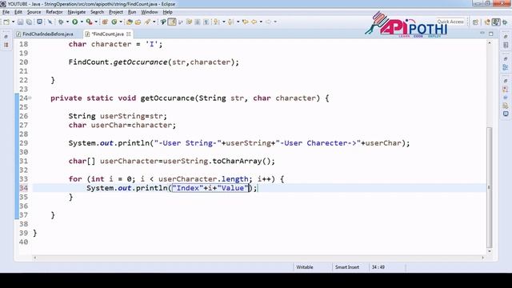The image size is (512, 288).
Task: Run the program with green Run button
Action: [x=74, y=22]
